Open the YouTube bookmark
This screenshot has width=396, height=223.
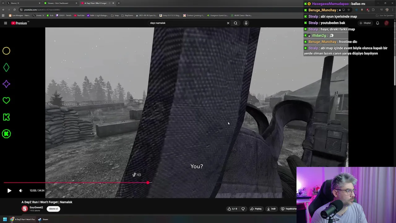click(x=79, y=15)
